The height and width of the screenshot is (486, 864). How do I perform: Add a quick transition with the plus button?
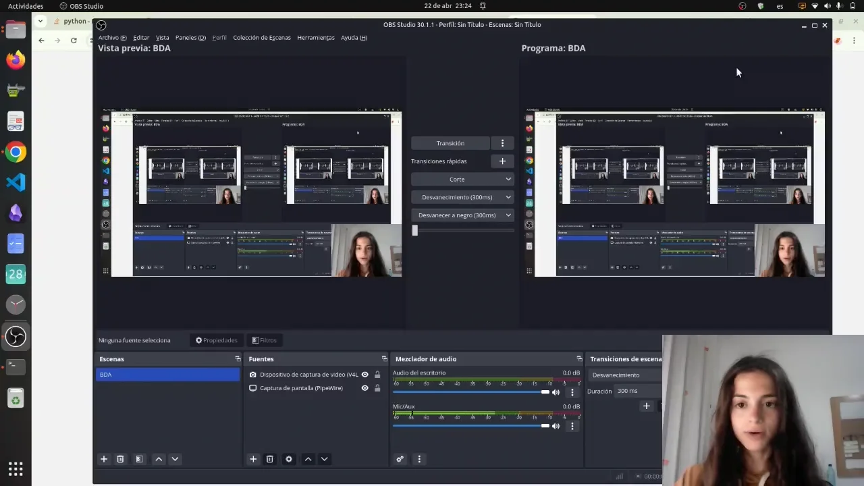pyautogui.click(x=502, y=161)
